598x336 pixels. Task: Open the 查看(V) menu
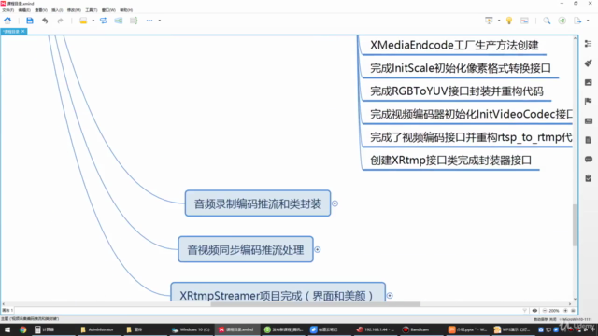coord(41,10)
